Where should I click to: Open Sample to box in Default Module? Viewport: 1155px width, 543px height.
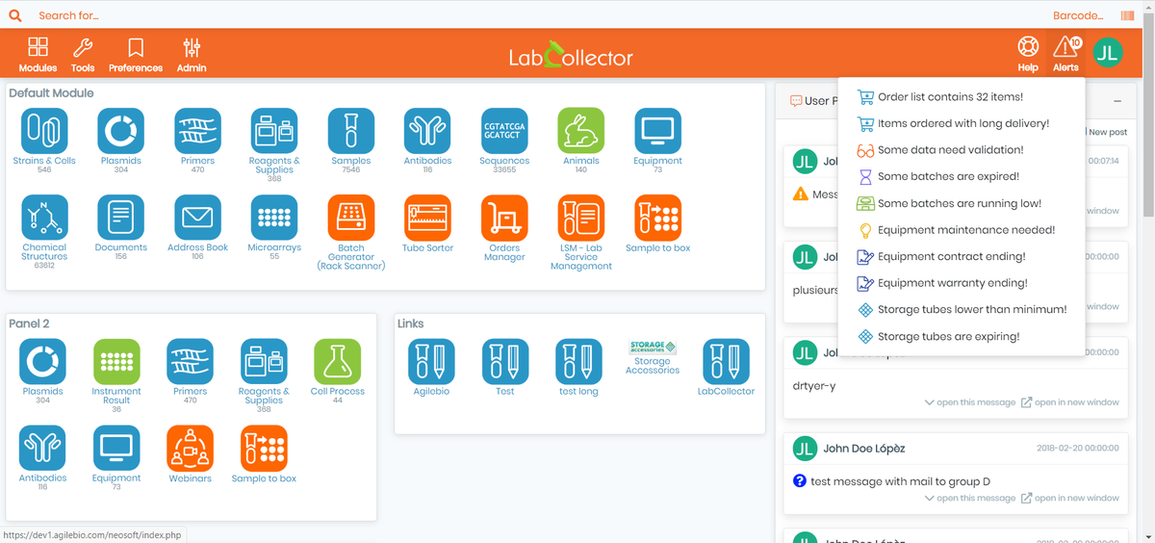pos(657,218)
